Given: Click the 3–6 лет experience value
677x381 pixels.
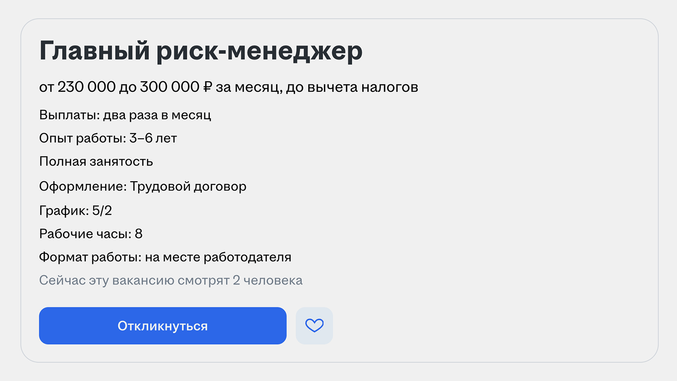Looking at the screenshot, I should pos(153,139).
